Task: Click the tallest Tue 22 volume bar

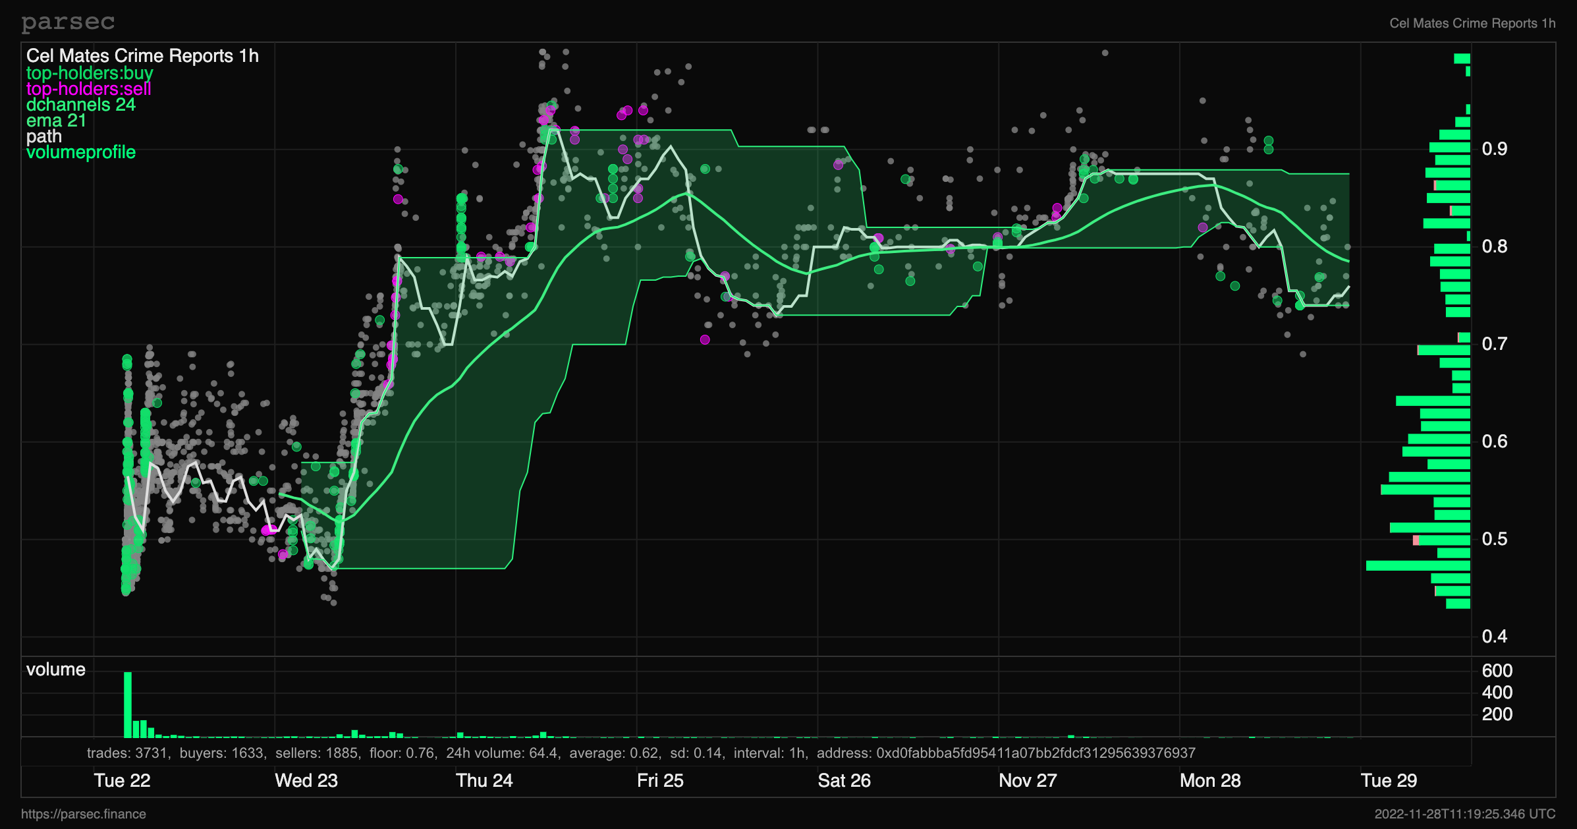Action: 128,704
